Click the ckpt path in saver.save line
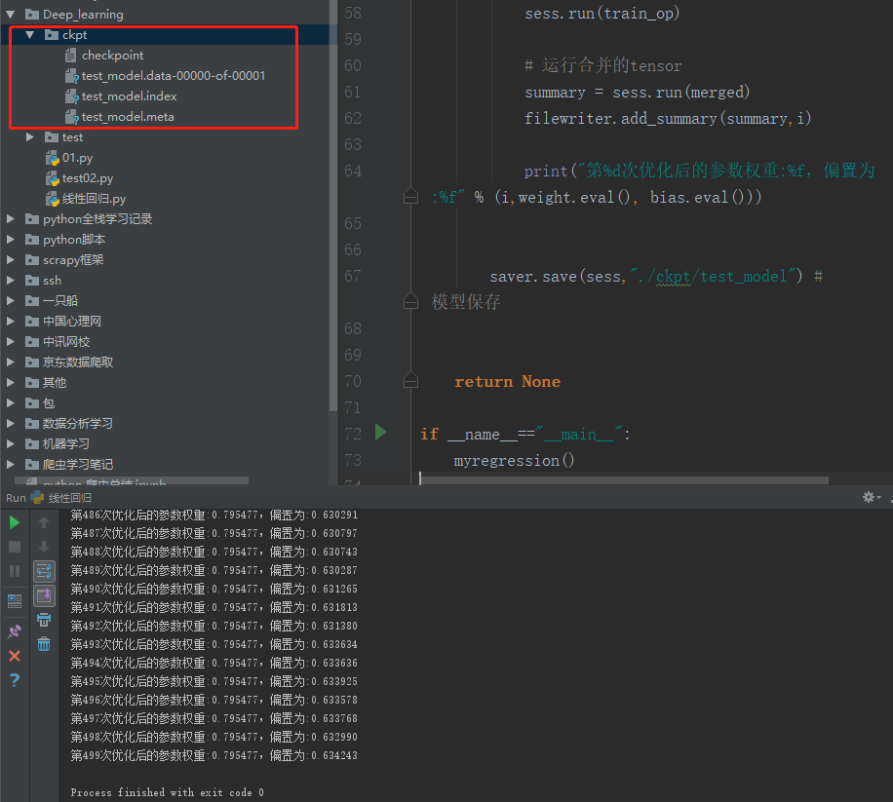Image resolution: width=893 pixels, height=802 pixels. click(674, 277)
